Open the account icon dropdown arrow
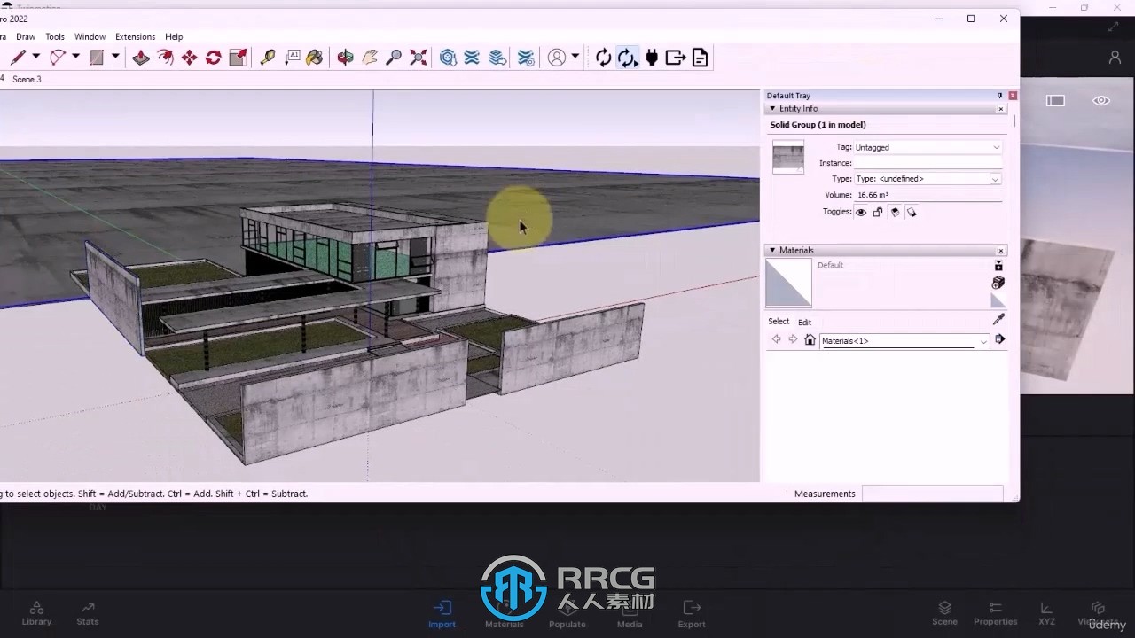Viewport: 1135px width, 638px height. (x=575, y=57)
